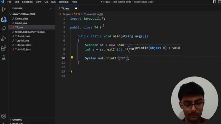Select T4.java in the explorer
Viewport: 221px width, 124px height.
coord(32,28)
